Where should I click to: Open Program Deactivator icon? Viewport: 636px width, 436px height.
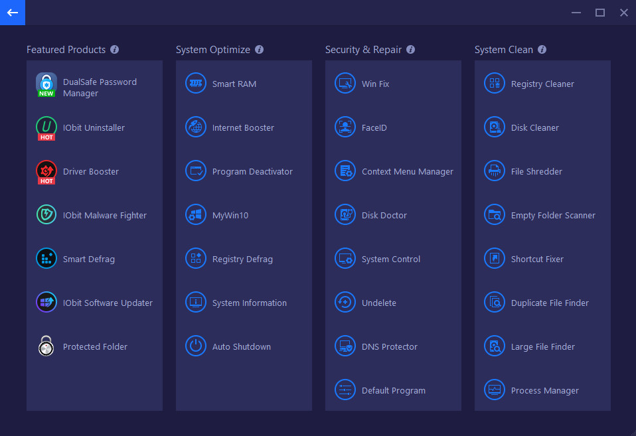tap(195, 171)
